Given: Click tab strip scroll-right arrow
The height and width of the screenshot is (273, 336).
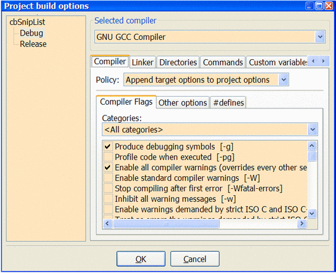Looking at the screenshot, I should 323,61.
